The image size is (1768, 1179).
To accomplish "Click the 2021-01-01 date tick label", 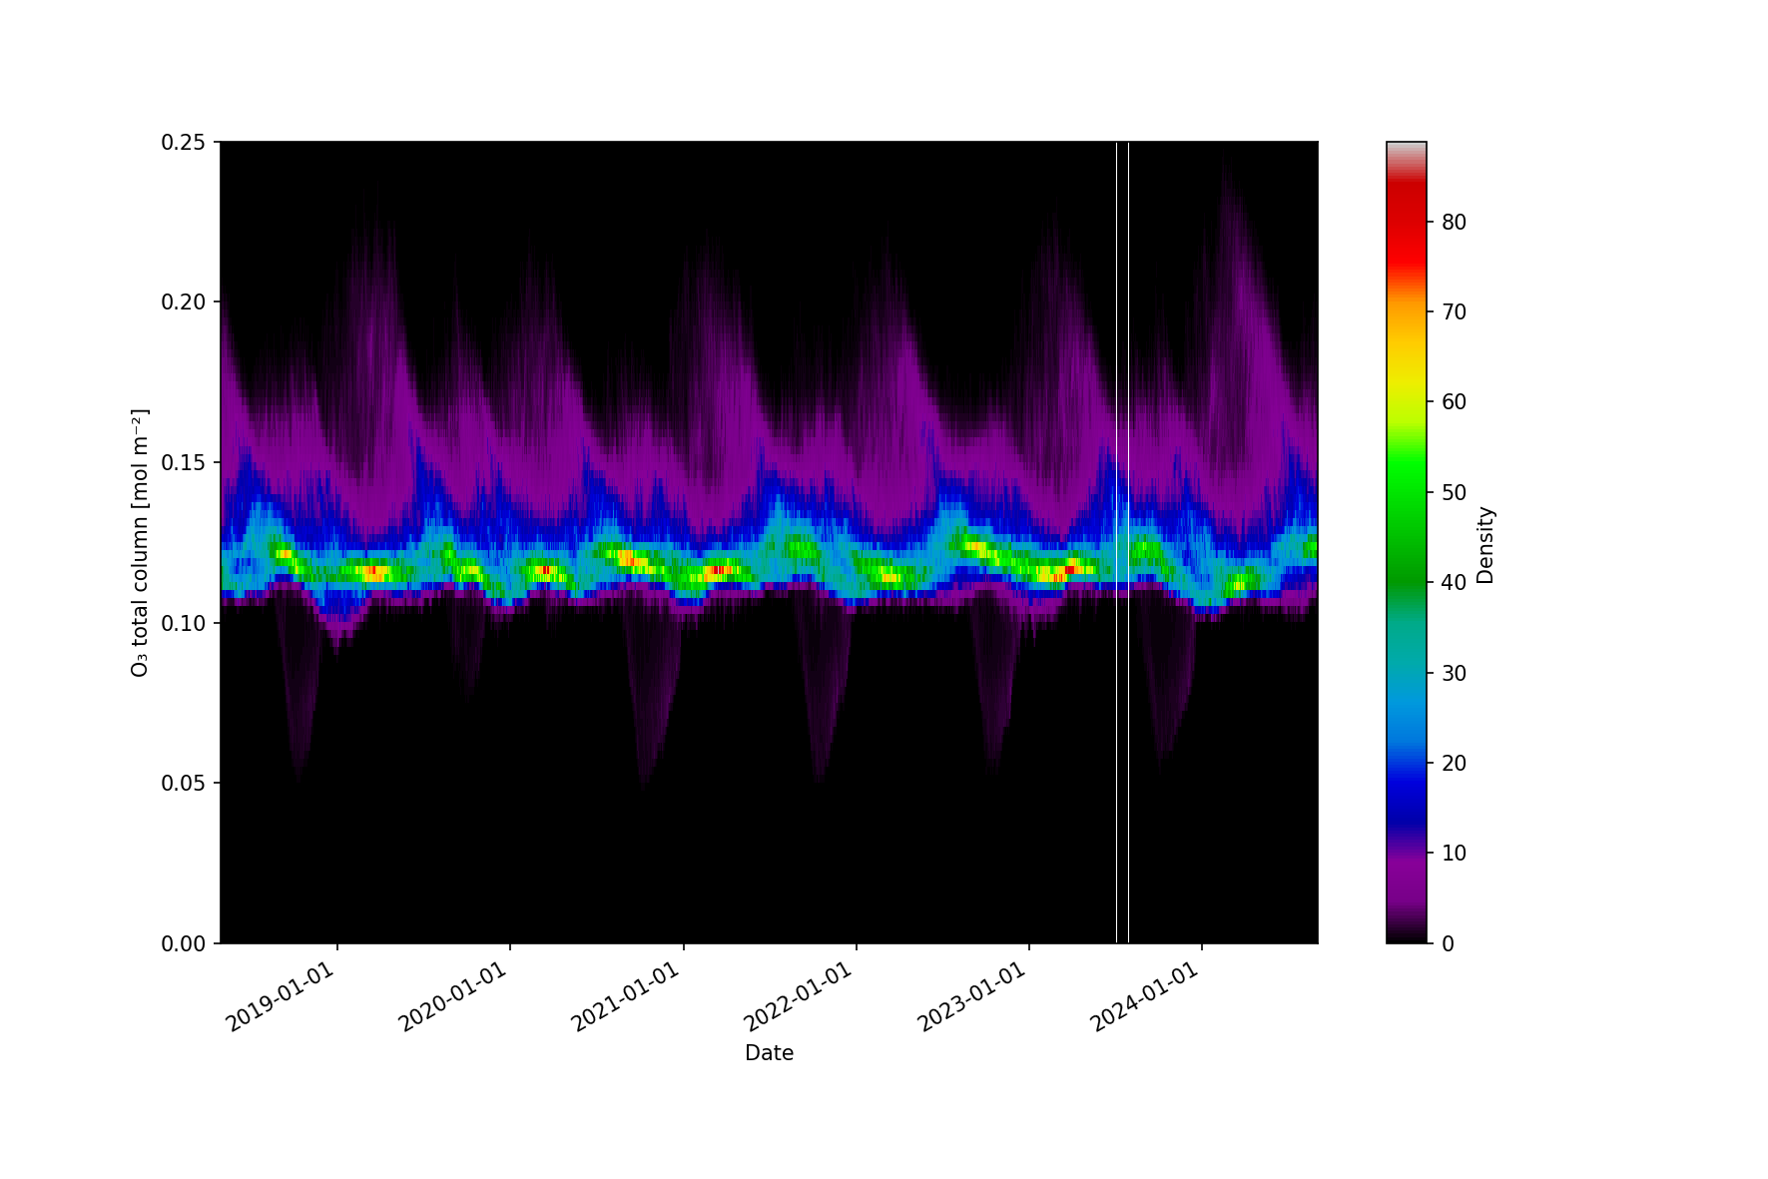I will 626,996.
